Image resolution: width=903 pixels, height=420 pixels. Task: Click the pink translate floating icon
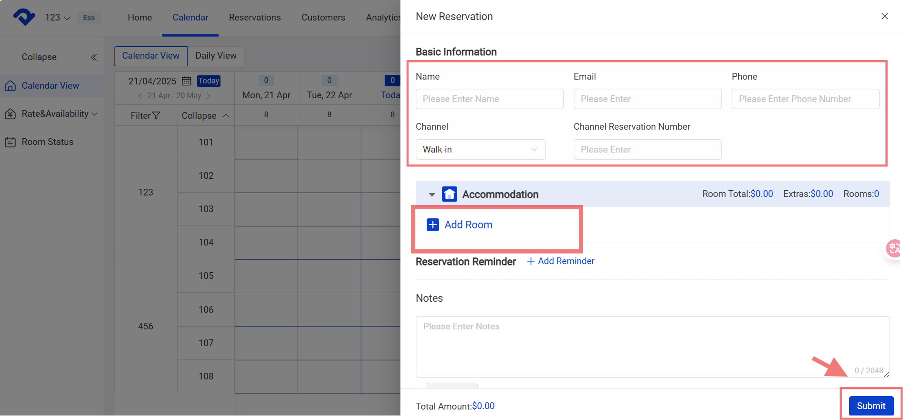(893, 248)
